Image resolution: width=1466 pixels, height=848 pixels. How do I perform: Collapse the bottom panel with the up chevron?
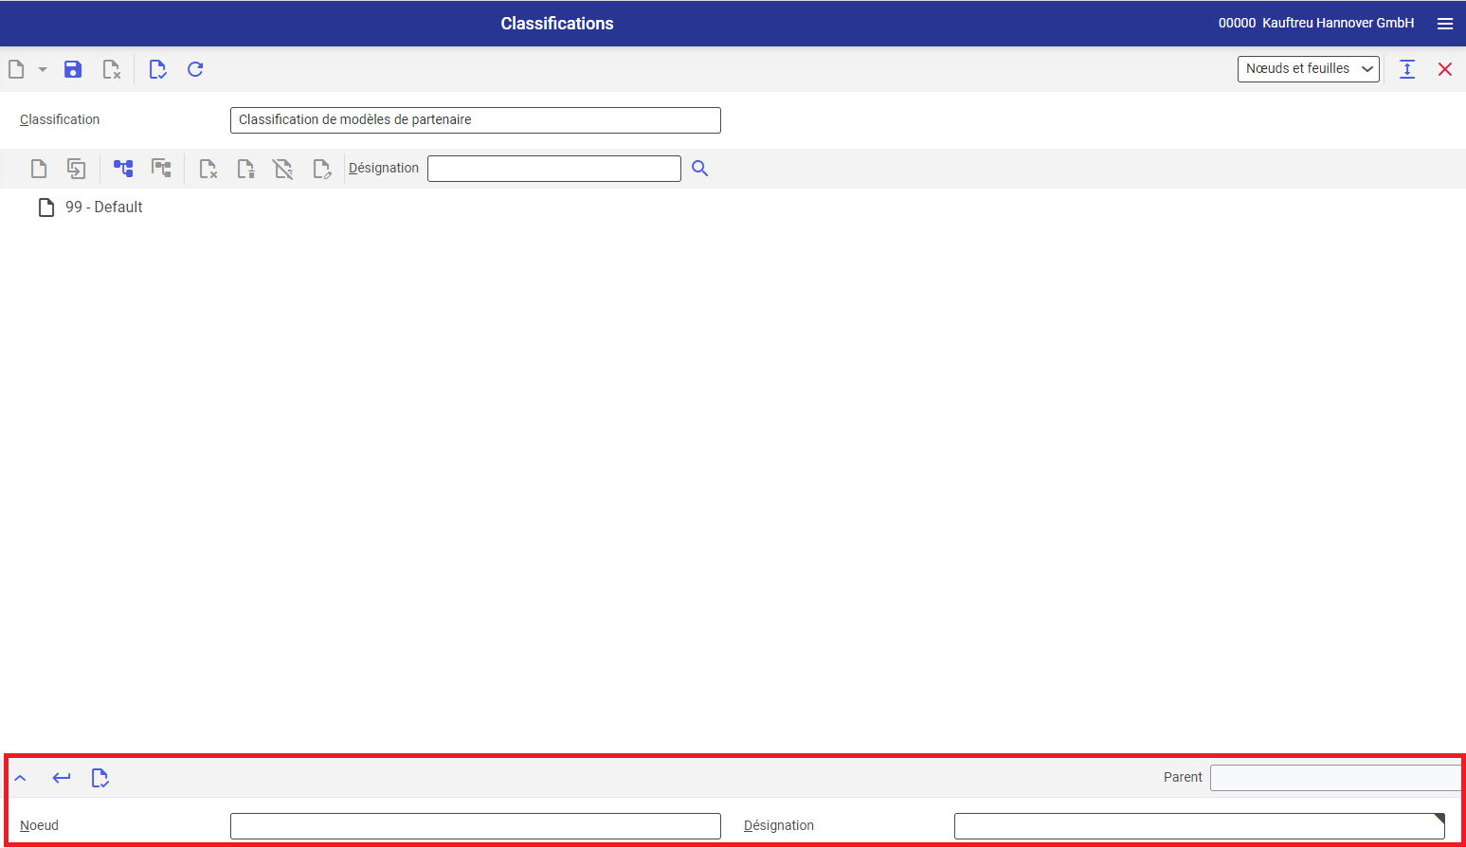(x=20, y=778)
